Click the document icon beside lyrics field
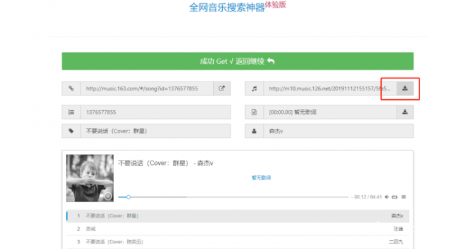 coord(254,112)
